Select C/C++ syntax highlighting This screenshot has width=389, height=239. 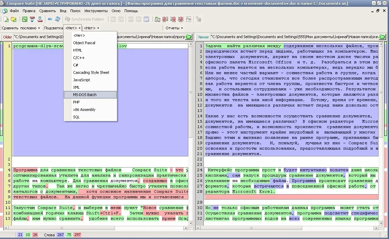(90, 58)
